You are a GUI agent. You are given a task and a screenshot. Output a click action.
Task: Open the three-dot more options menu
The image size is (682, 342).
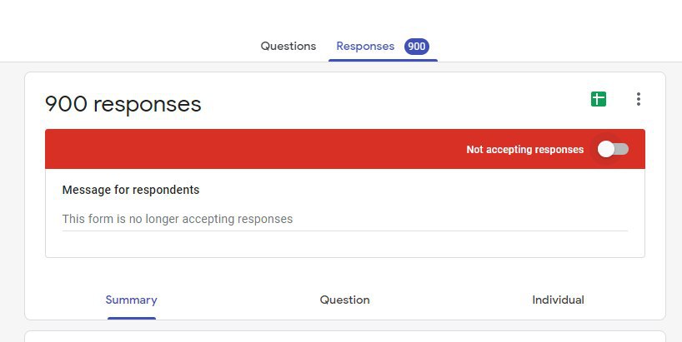point(638,99)
